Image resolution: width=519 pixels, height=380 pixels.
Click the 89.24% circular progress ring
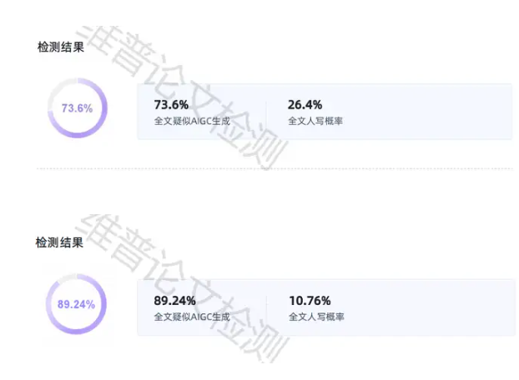click(76, 303)
